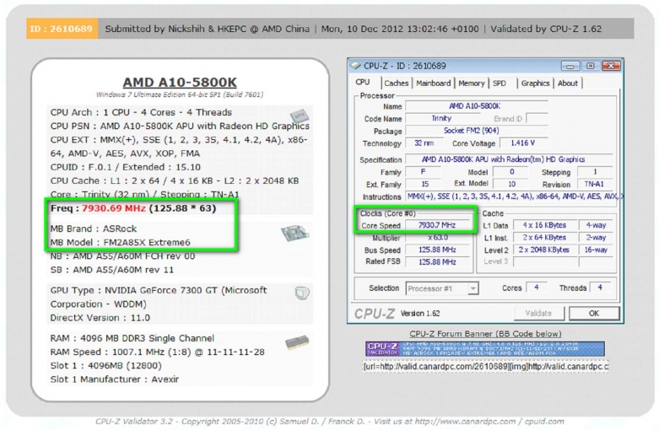Click the Slot 1 Manufacturer Avexir line
Screen dimensions: 659x430
tap(114, 379)
